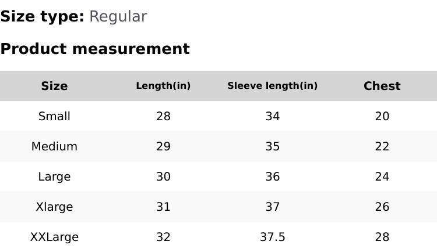Select the Large size row label
Screen dimensions: 437x252
coord(54,177)
